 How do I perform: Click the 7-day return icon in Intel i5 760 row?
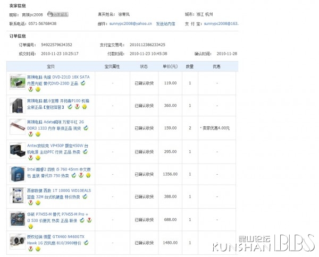pyautogui.click(x=81, y=175)
